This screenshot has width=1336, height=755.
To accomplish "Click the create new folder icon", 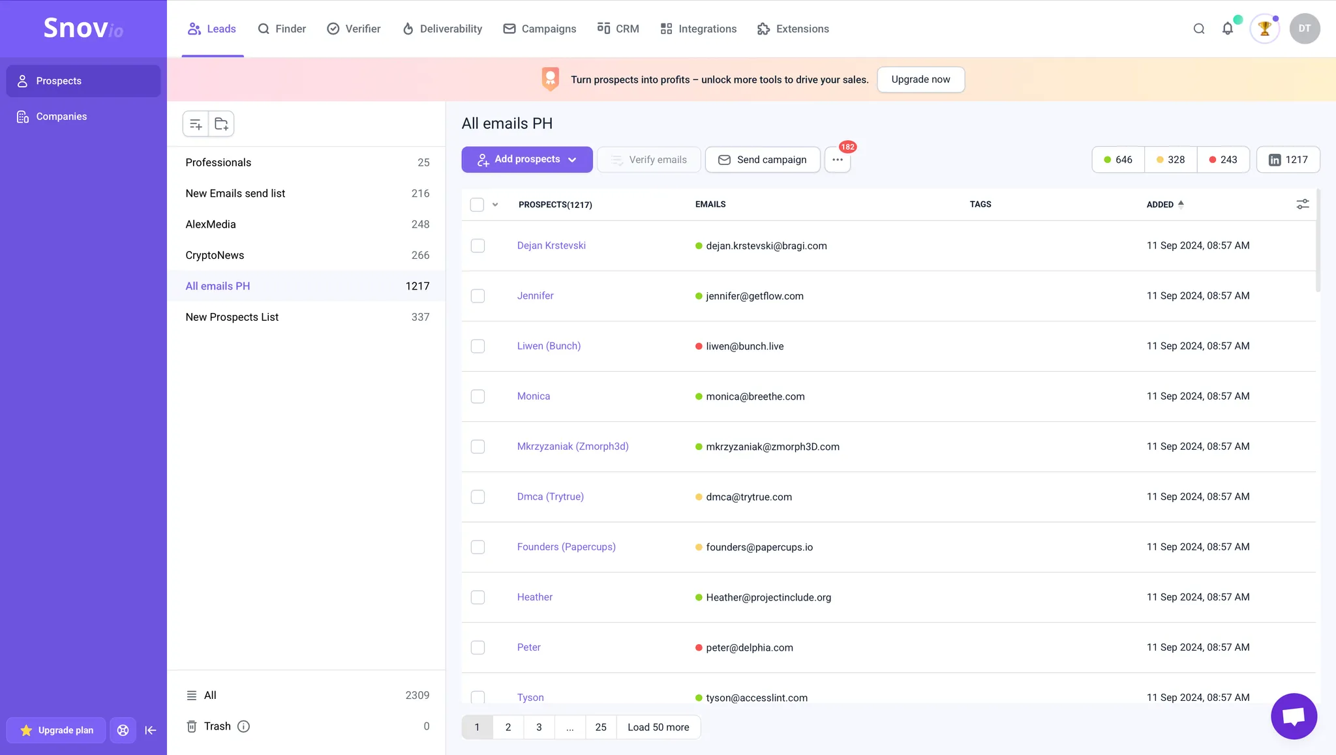I will (221, 124).
